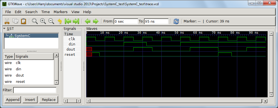The height and width of the screenshot is (108, 278).
Task: Click the Append button
Action: pos(13,100)
